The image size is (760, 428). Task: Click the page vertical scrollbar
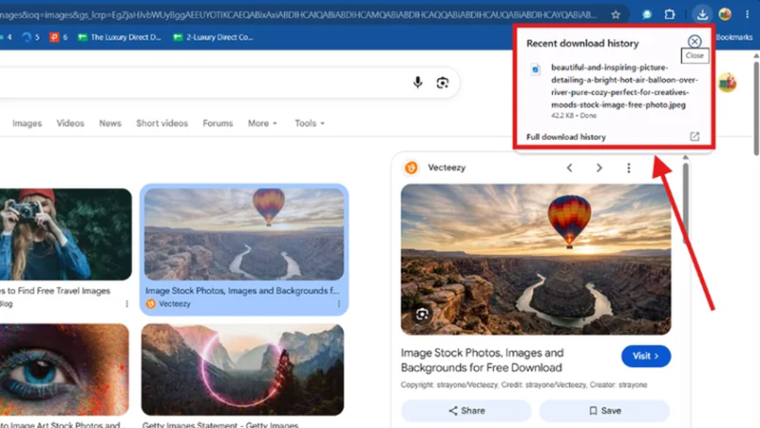tap(756, 108)
